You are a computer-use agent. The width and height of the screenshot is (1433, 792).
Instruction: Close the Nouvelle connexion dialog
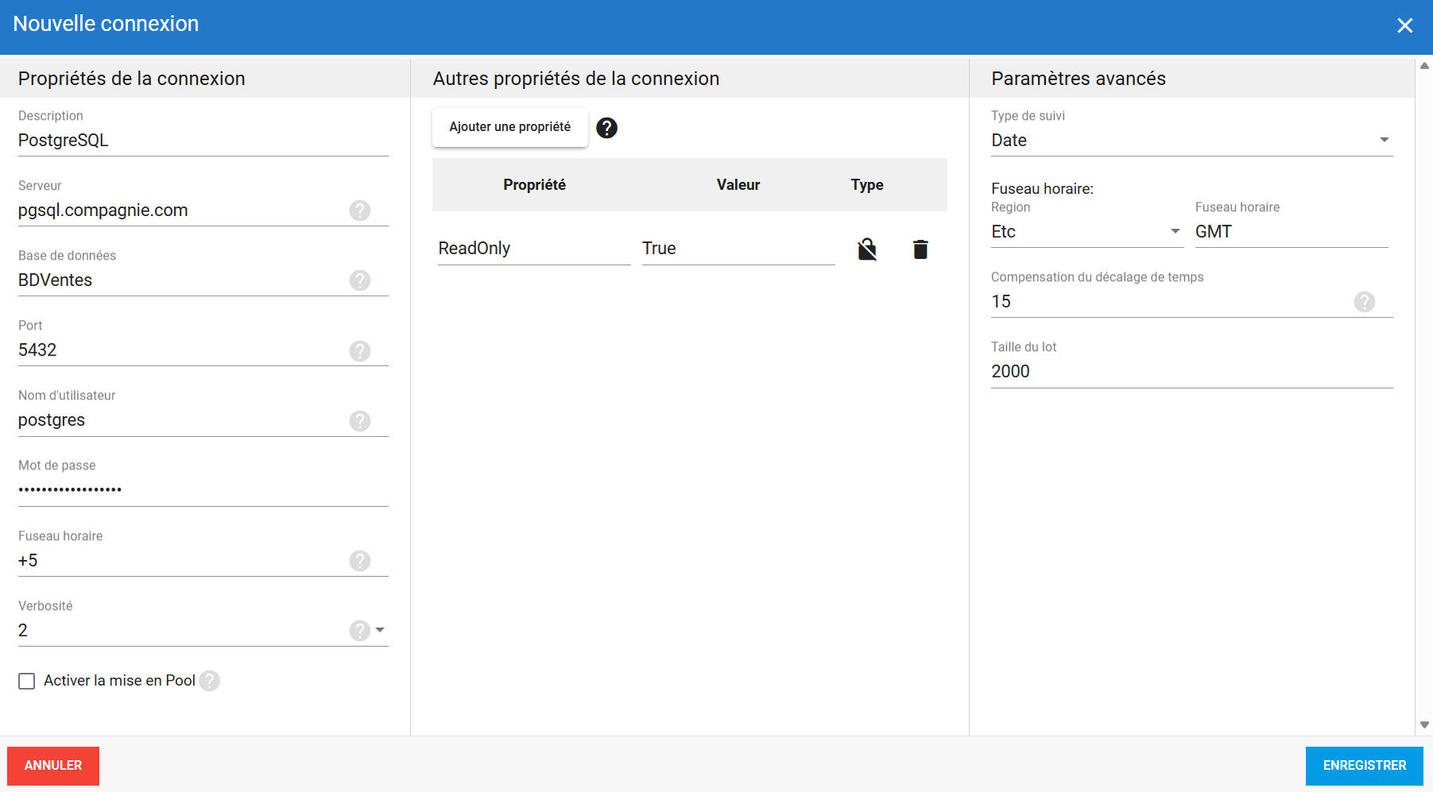click(1405, 25)
